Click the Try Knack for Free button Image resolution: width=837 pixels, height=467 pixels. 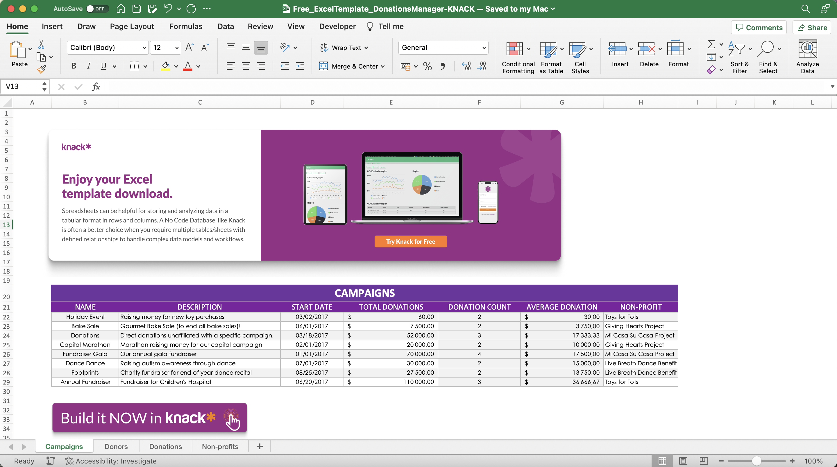[x=410, y=241]
